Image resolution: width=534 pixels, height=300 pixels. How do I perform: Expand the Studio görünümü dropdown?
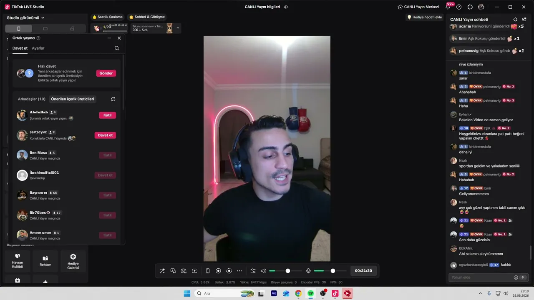pos(26,18)
